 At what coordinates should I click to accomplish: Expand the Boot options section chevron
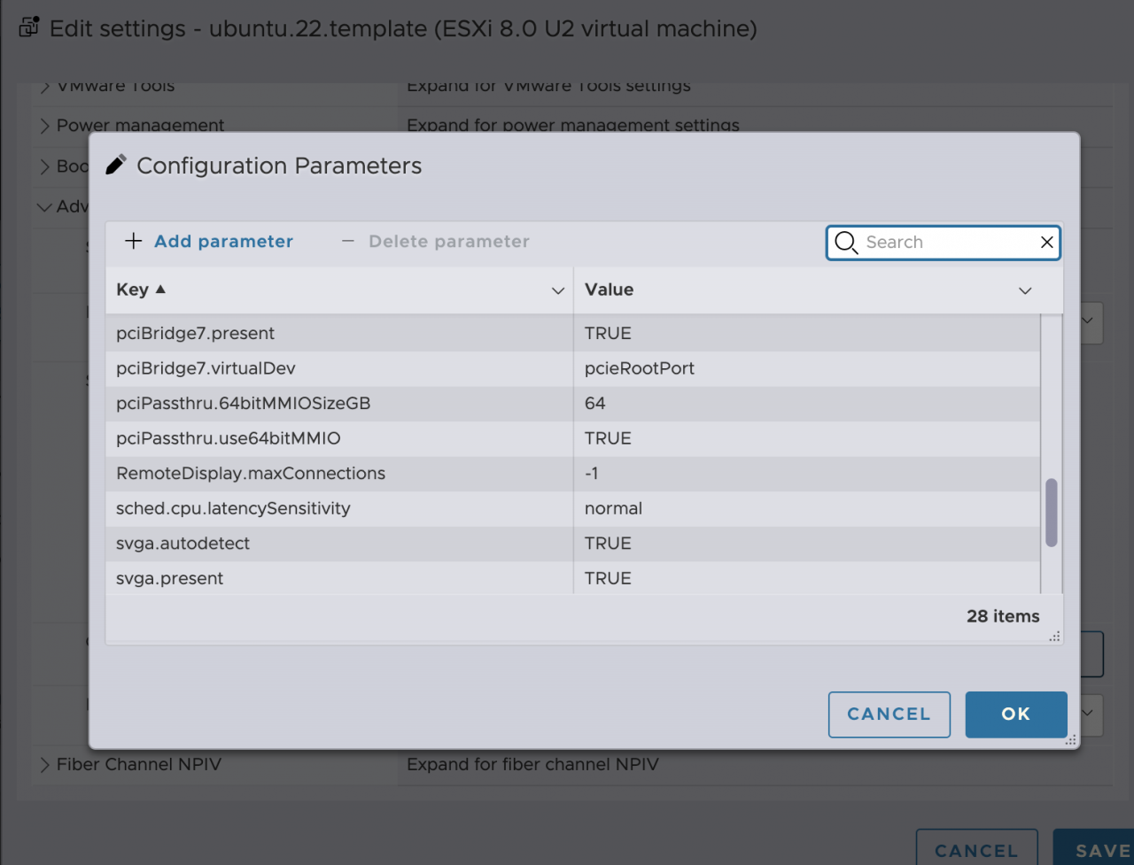click(44, 166)
